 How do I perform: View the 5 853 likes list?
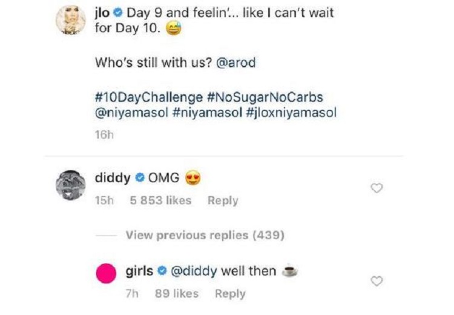click(160, 201)
